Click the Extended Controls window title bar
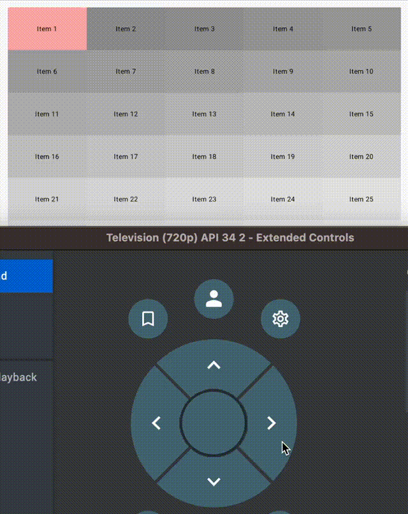This screenshot has height=514, width=408. point(204,238)
